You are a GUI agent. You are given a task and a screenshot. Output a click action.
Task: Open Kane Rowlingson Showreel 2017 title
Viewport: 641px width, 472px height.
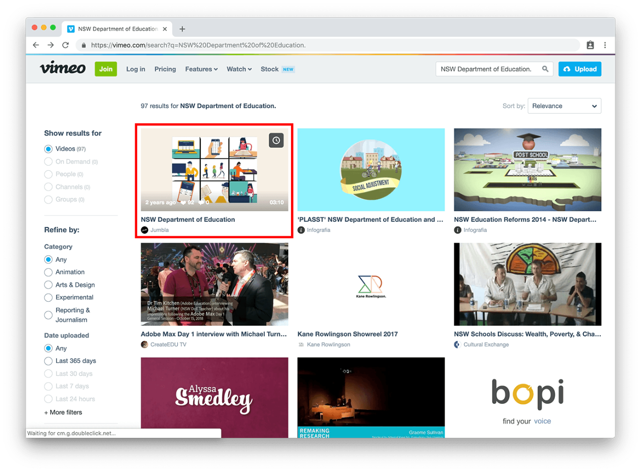348,334
